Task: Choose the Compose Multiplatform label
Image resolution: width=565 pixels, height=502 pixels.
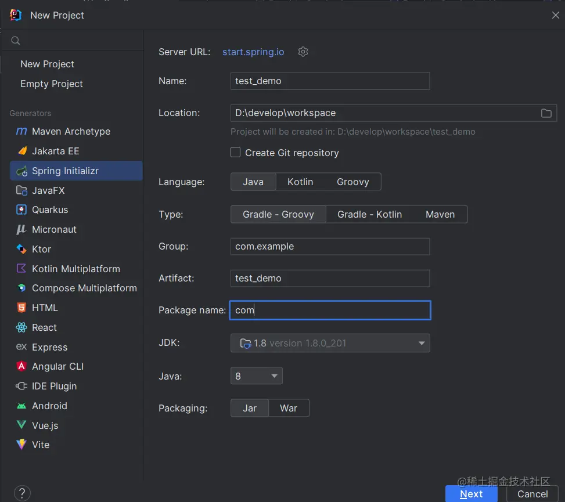Action: coord(84,288)
